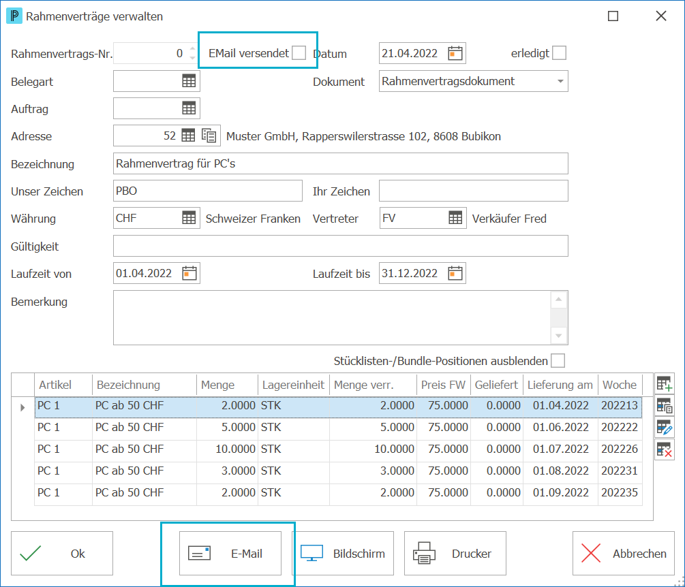Open the Datum calendar picker
This screenshot has width=685, height=587.
click(455, 53)
